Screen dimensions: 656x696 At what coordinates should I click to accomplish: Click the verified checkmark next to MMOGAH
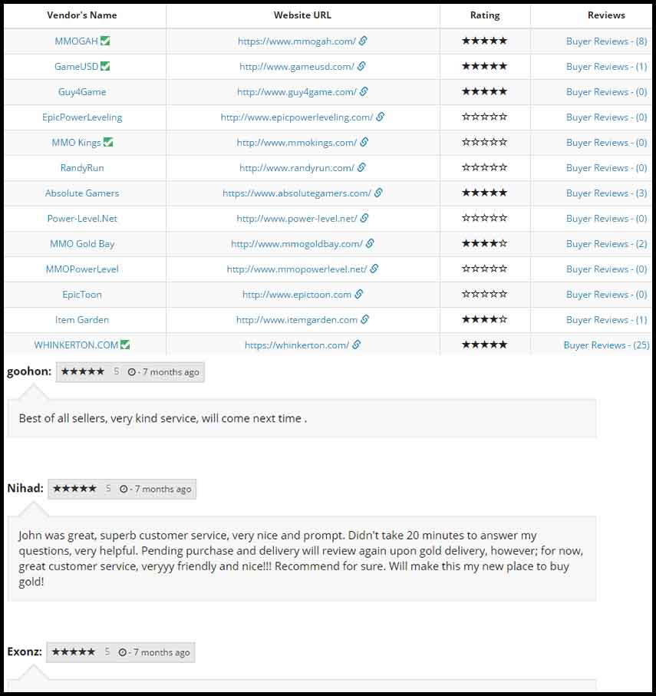click(x=105, y=41)
